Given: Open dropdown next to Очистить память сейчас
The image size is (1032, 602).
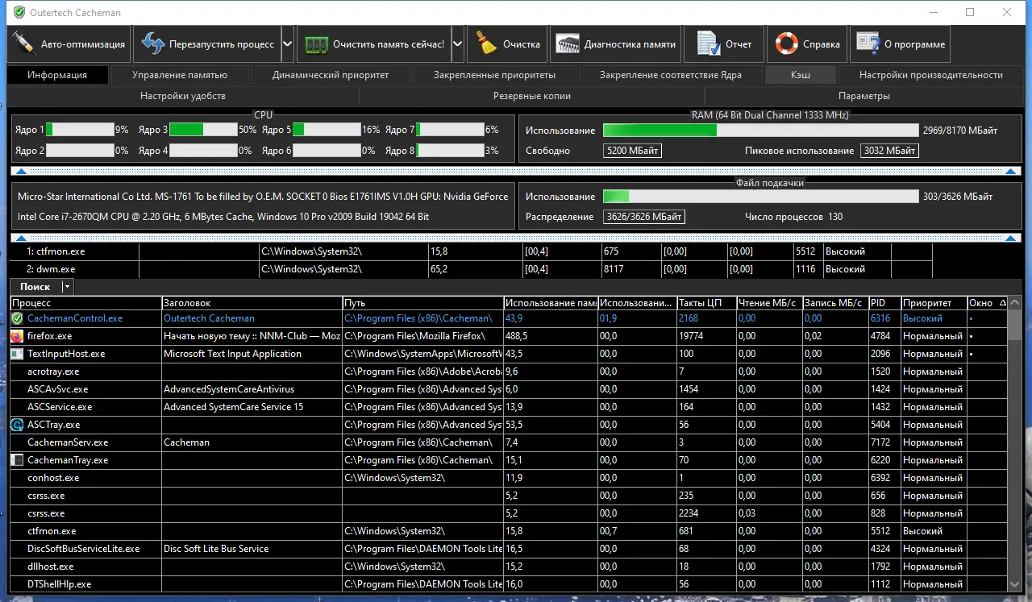Looking at the screenshot, I should pyautogui.click(x=458, y=44).
